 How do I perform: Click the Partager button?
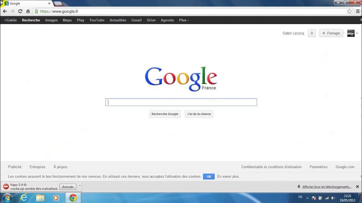click(331, 33)
